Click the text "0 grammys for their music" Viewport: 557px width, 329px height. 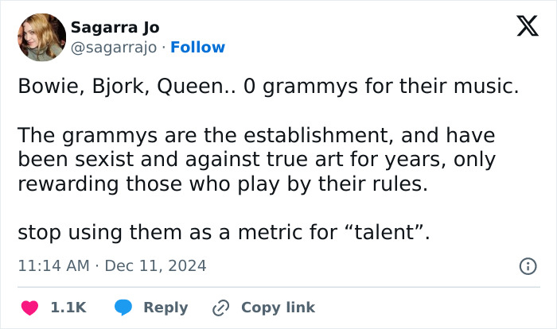(x=381, y=87)
